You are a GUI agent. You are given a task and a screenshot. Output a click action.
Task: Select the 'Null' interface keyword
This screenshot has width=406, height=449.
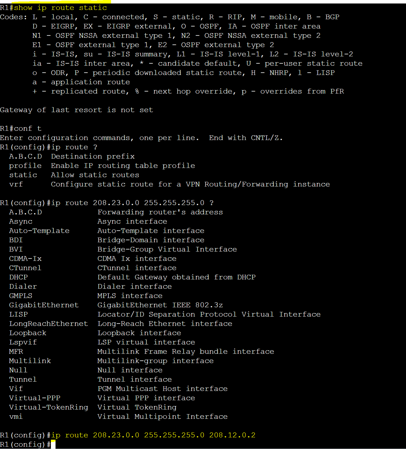[x=18, y=370]
